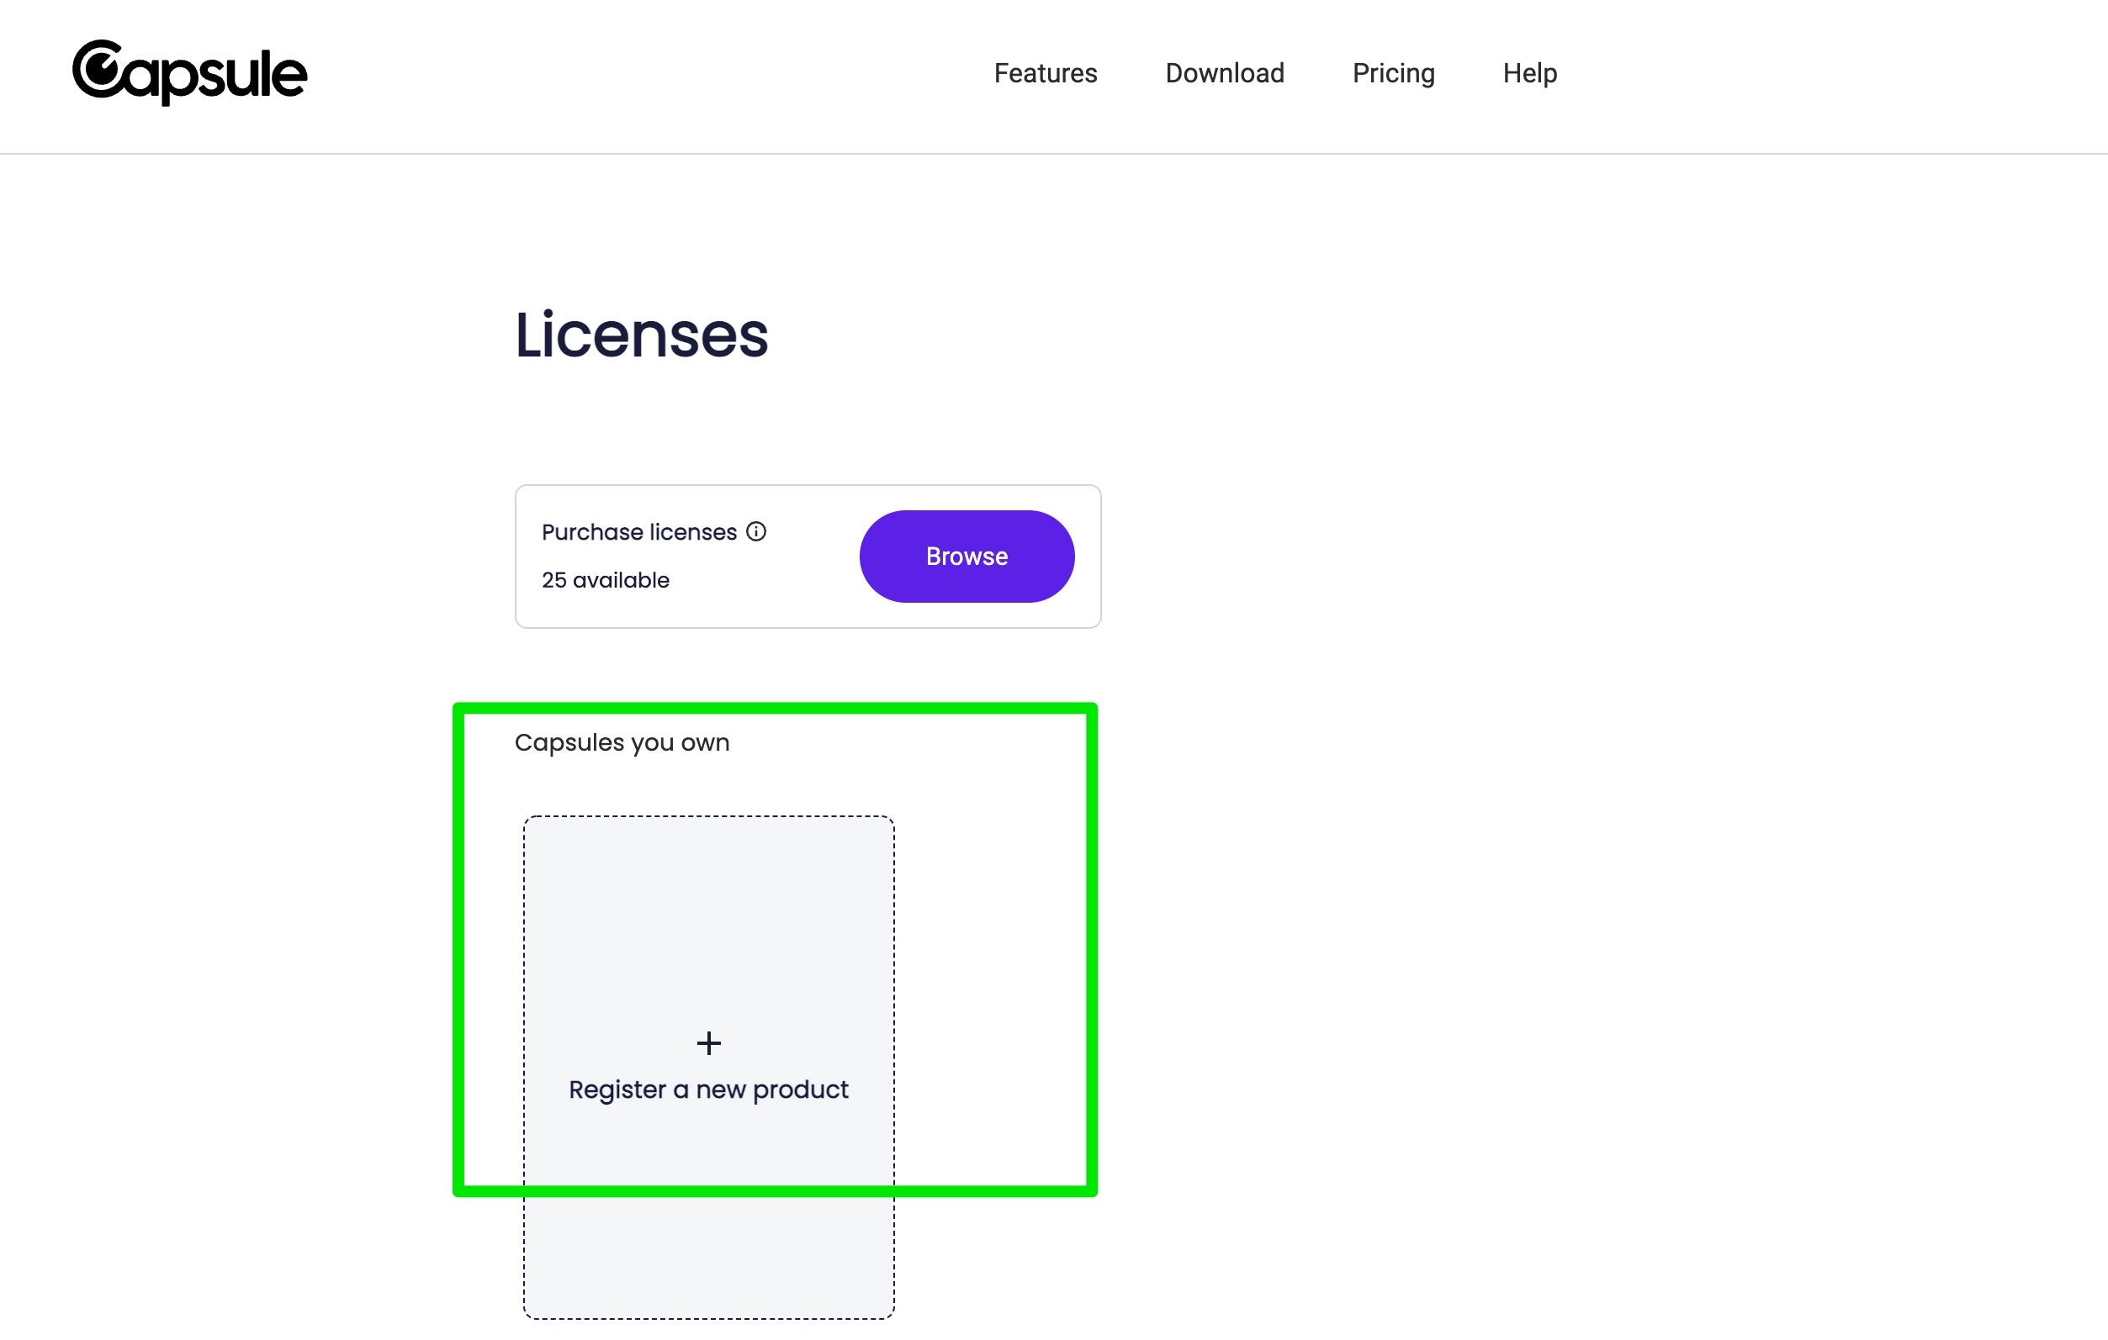
Task: Open the Features menu item
Action: (1045, 73)
